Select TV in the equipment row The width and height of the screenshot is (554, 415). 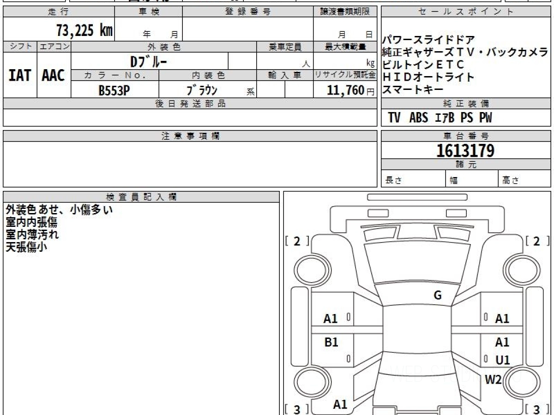pyautogui.click(x=394, y=118)
